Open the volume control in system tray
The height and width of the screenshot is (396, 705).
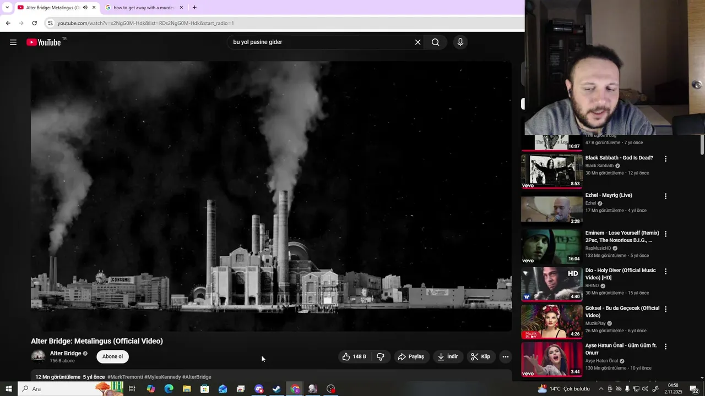pyautogui.click(x=645, y=389)
